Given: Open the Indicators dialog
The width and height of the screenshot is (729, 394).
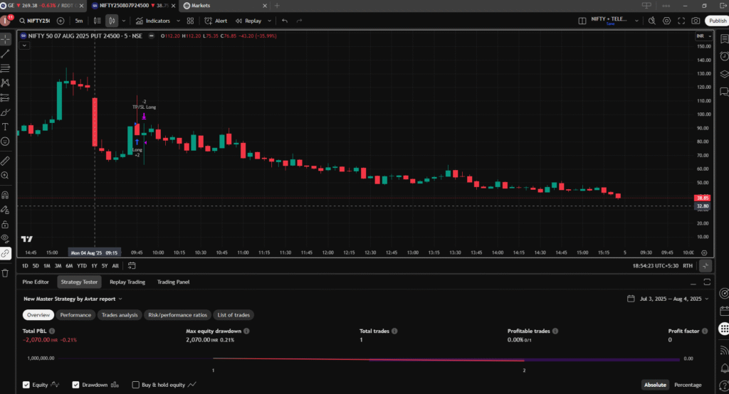Looking at the screenshot, I should pos(153,21).
